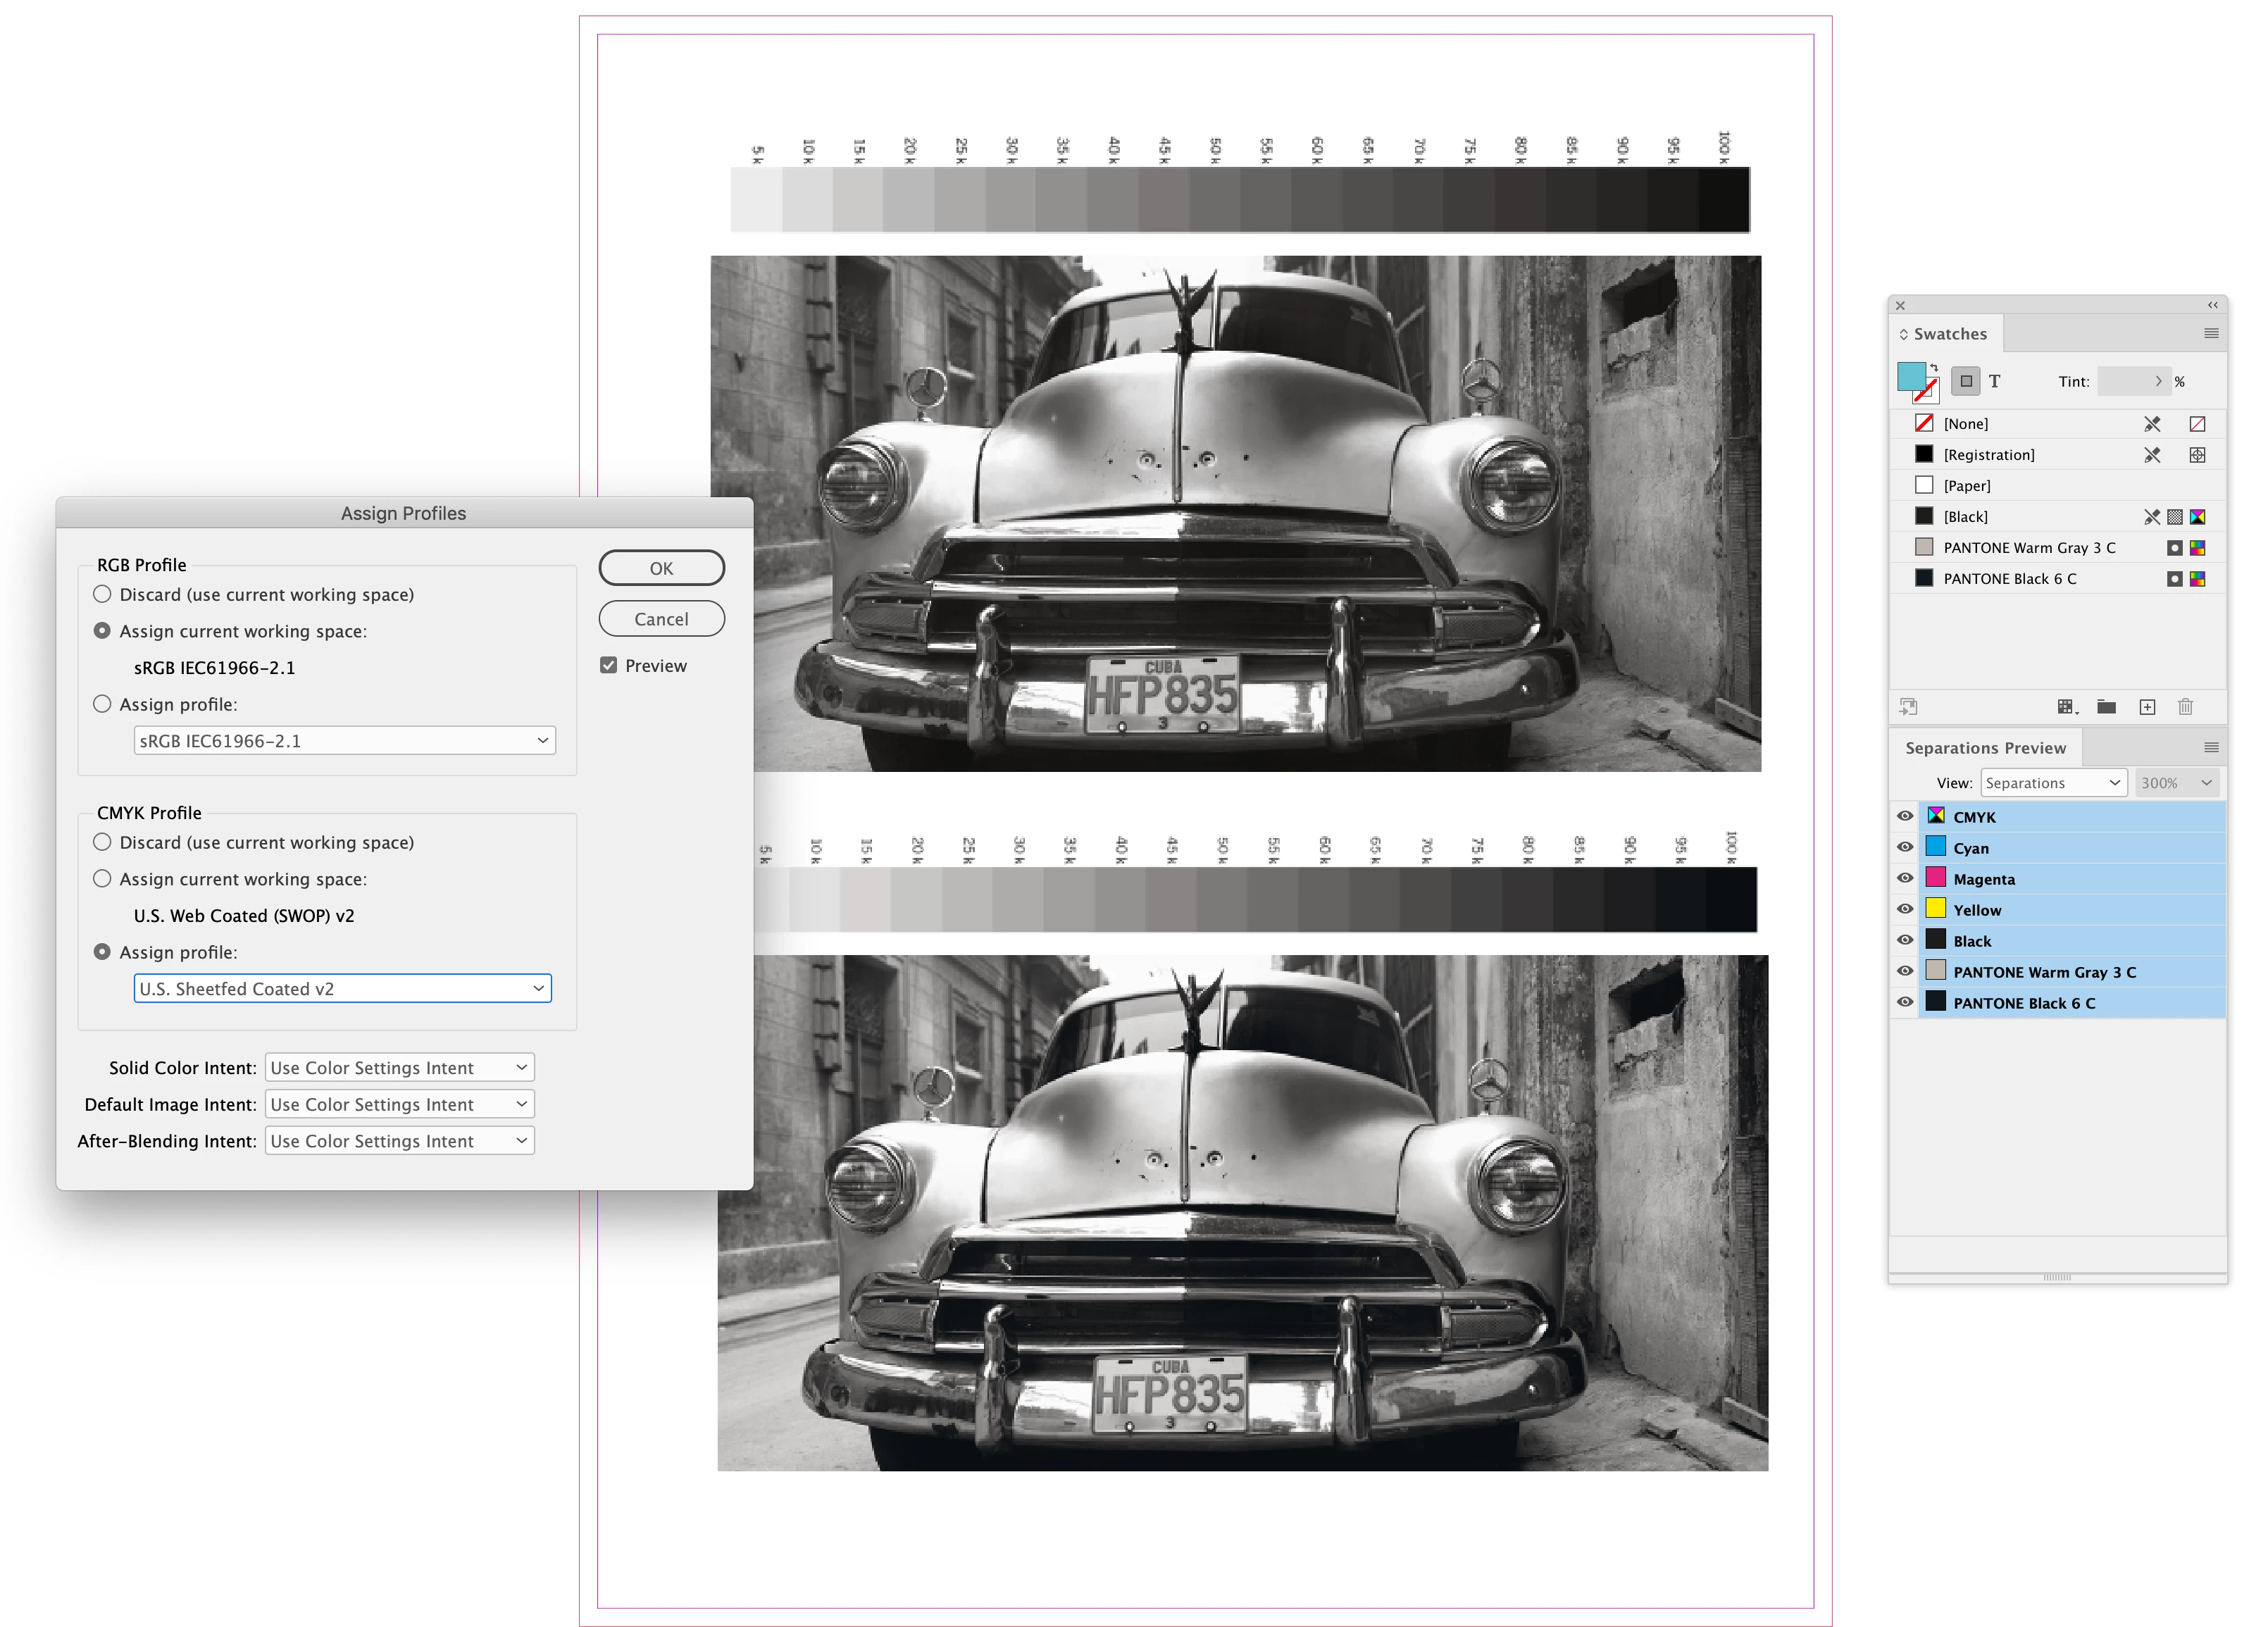Screen dimensions: 2268x1627
Task: Click new swatch plus icon
Action: pyautogui.click(x=2147, y=707)
